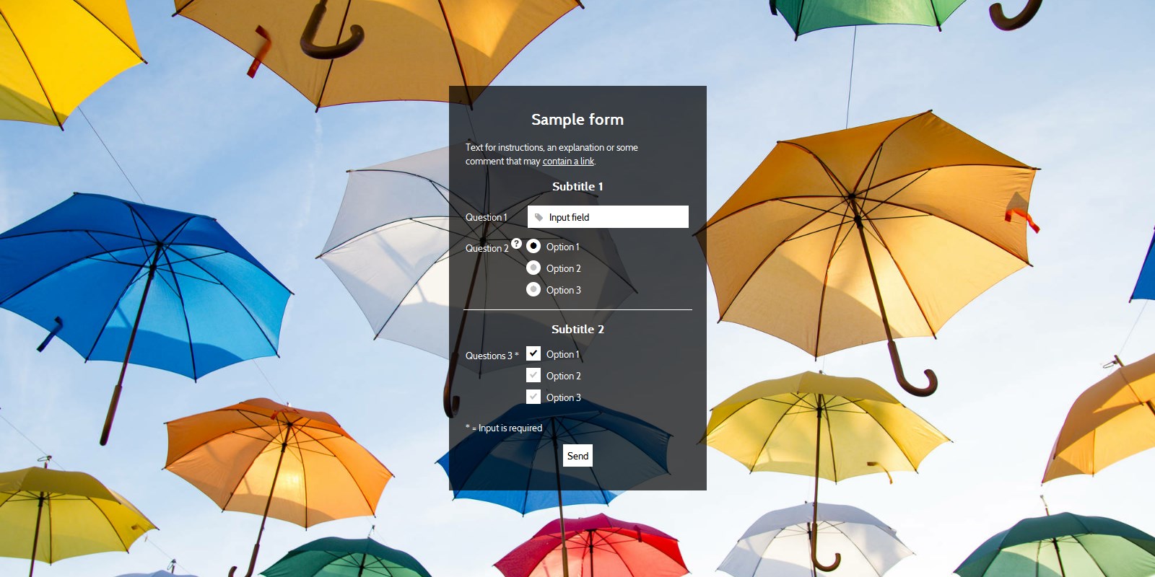Select the Option 3 radio button under Question 2
The height and width of the screenshot is (577, 1155).
click(x=533, y=289)
